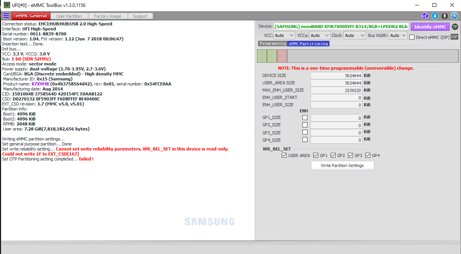
Task: Switch to the eMMC General tab
Action: coord(31,16)
